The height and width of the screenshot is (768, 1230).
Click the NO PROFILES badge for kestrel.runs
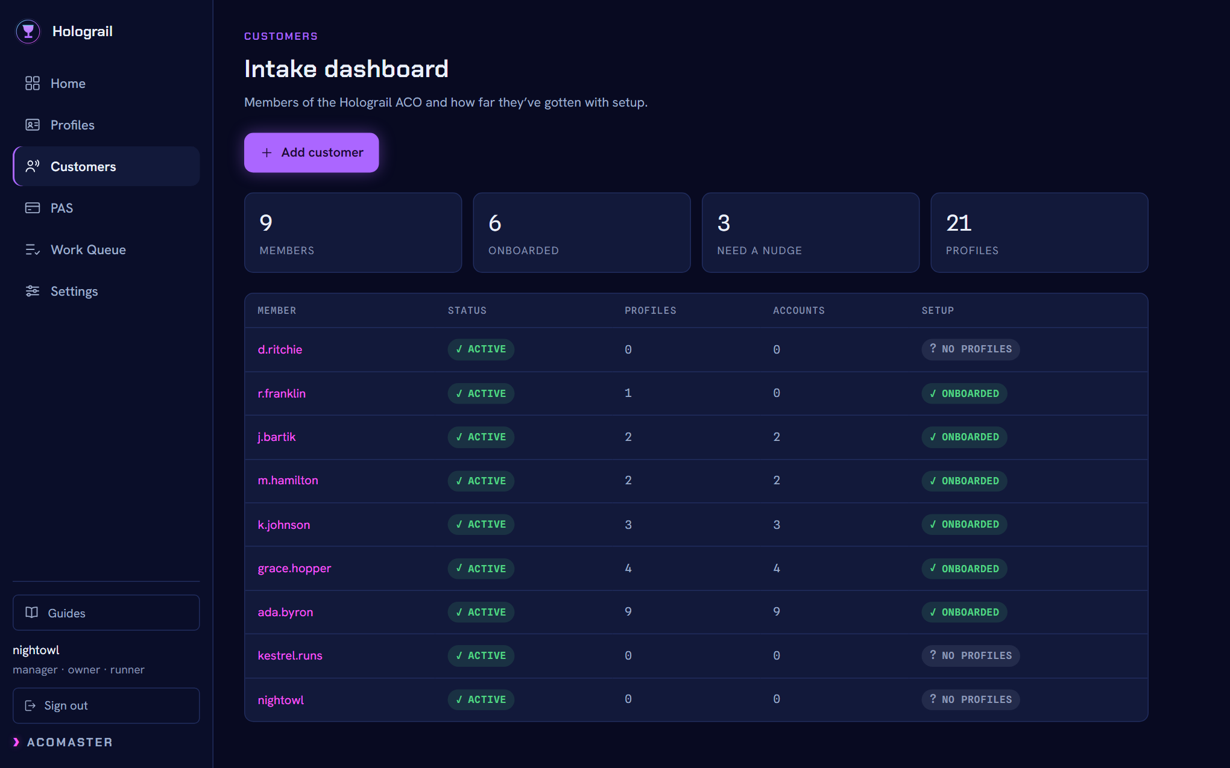[x=970, y=655]
